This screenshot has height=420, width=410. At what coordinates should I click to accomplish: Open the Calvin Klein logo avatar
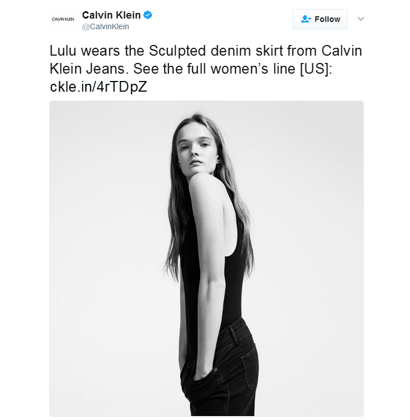pos(63,19)
